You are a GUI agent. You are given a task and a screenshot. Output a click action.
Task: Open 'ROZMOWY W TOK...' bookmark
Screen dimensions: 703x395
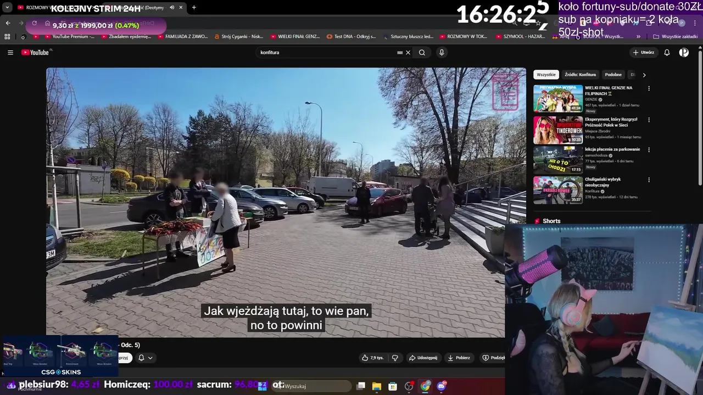click(463, 37)
